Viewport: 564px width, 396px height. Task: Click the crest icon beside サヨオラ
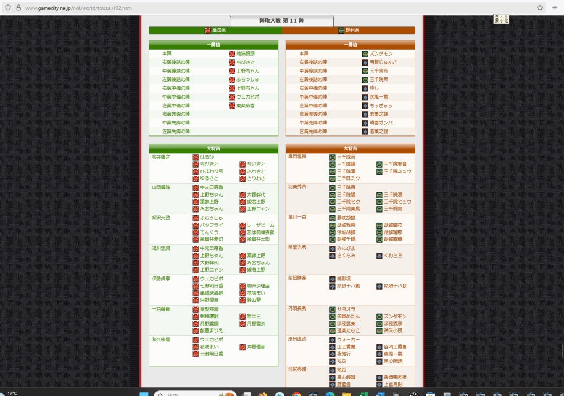tap(333, 309)
